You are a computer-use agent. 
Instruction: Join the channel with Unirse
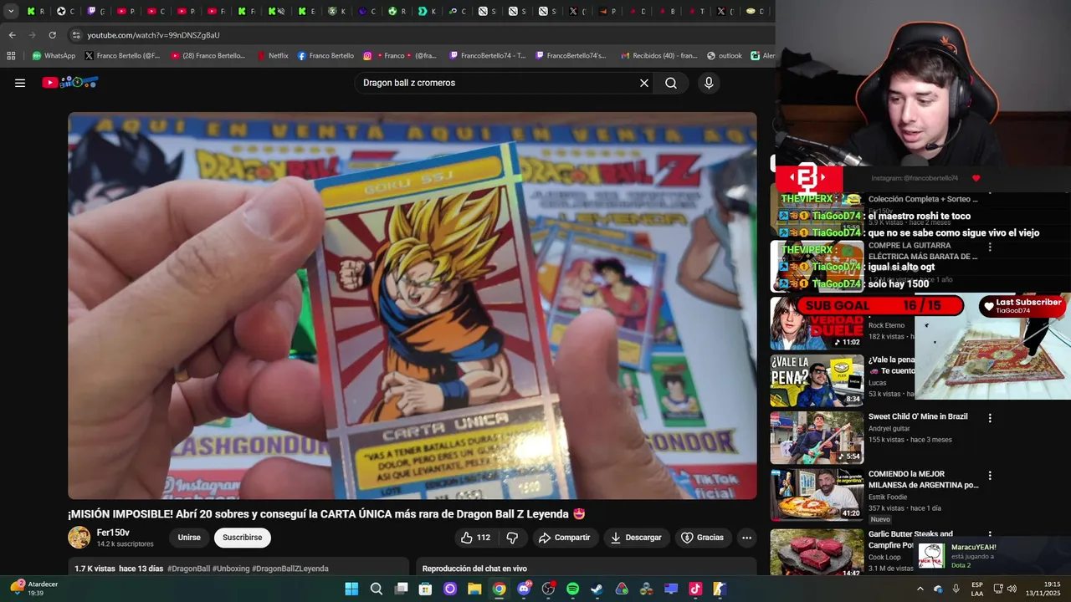pos(189,538)
